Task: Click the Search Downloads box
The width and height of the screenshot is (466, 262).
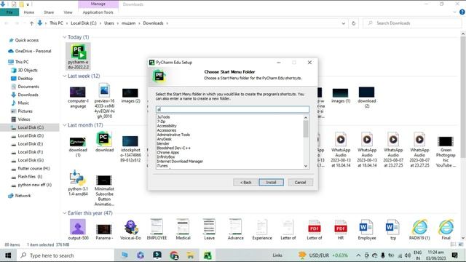Action: click(412, 23)
